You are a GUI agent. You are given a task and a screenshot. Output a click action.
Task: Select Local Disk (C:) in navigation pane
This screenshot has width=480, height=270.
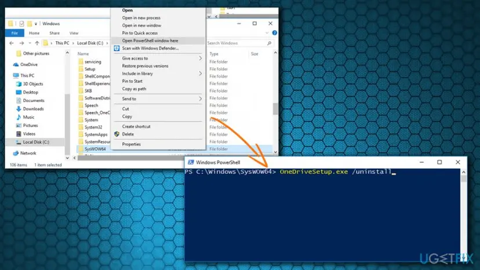36,142
